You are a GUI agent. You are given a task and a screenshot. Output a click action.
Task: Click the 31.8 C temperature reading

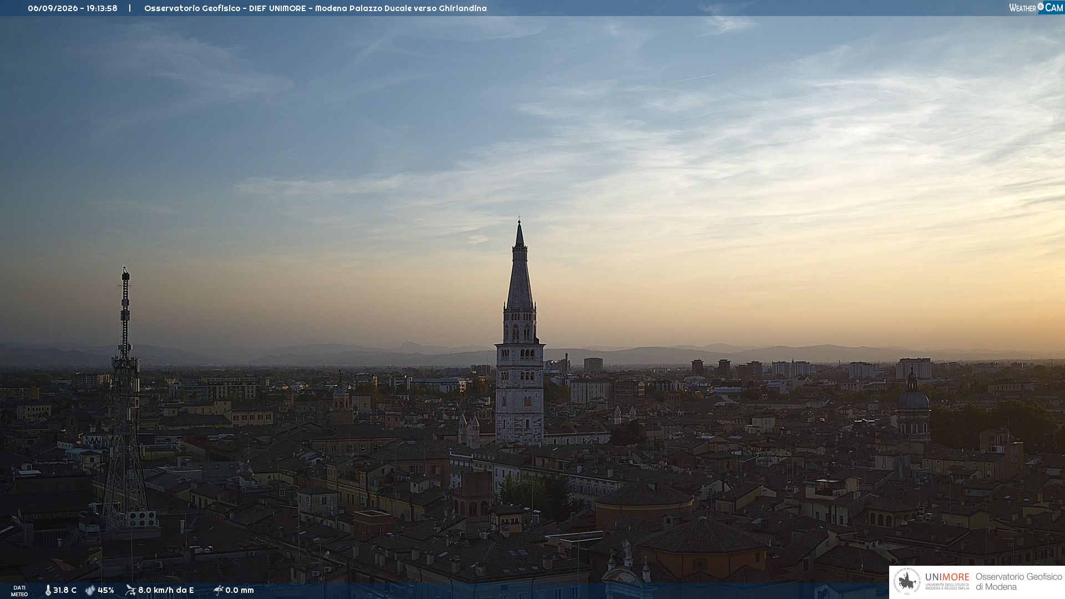tap(65, 590)
